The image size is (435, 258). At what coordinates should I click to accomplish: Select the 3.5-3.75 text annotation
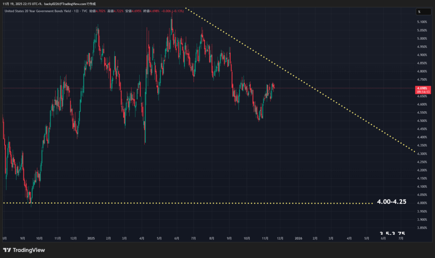pos(392,234)
